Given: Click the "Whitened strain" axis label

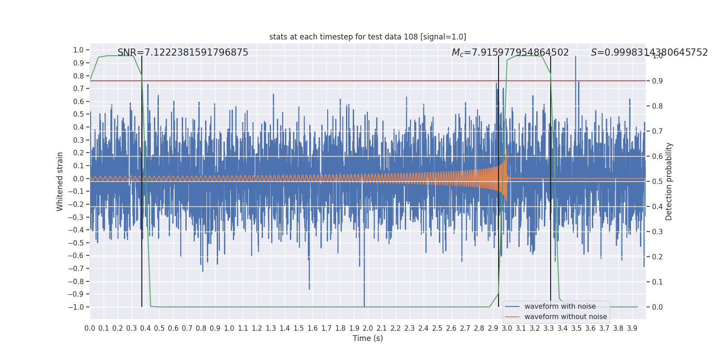Looking at the screenshot, I should (60, 181).
